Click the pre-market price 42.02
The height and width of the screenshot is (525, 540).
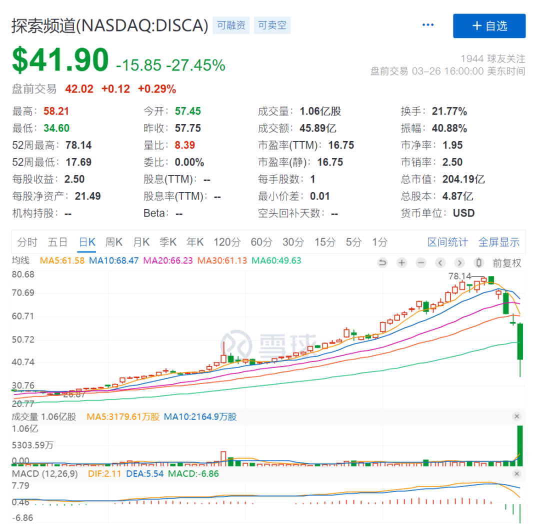(x=79, y=89)
